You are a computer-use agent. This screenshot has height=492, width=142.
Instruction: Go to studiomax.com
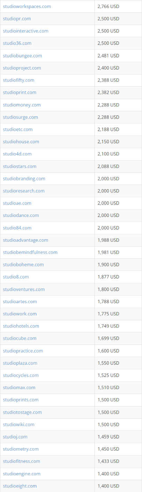(19, 387)
